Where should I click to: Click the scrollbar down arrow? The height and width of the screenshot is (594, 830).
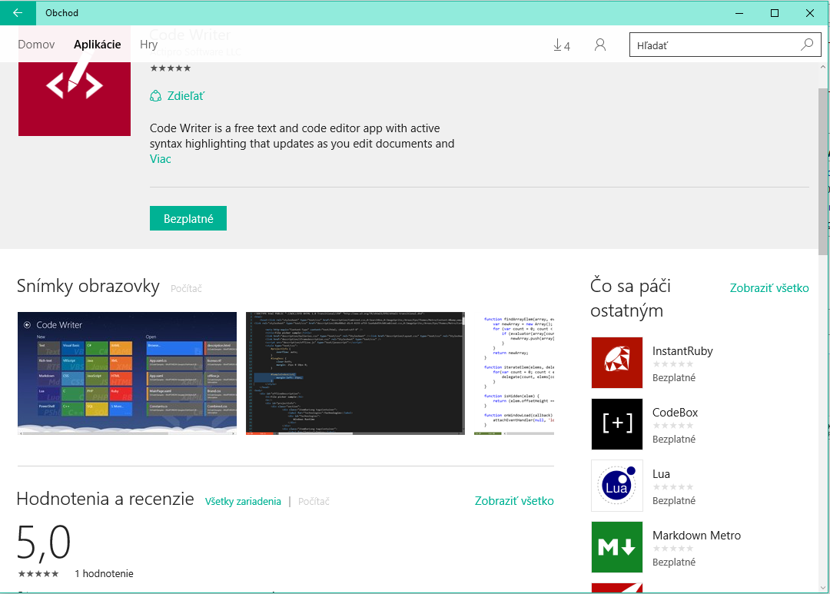[x=822, y=588]
